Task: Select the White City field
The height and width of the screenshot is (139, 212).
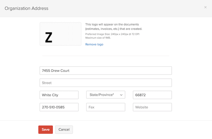Action: 59,95
